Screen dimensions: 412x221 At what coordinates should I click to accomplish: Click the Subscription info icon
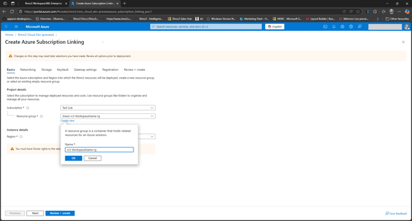pos(28,108)
